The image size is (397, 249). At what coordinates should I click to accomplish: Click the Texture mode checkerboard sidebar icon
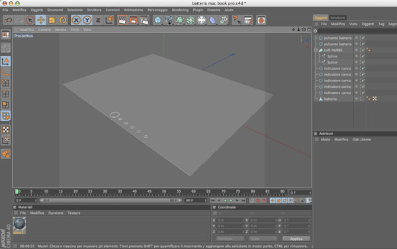(5, 129)
